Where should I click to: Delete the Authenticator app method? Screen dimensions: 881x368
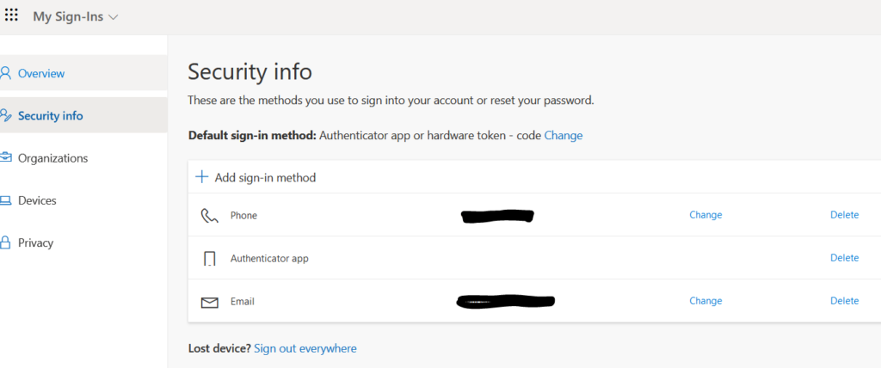click(x=845, y=257)
